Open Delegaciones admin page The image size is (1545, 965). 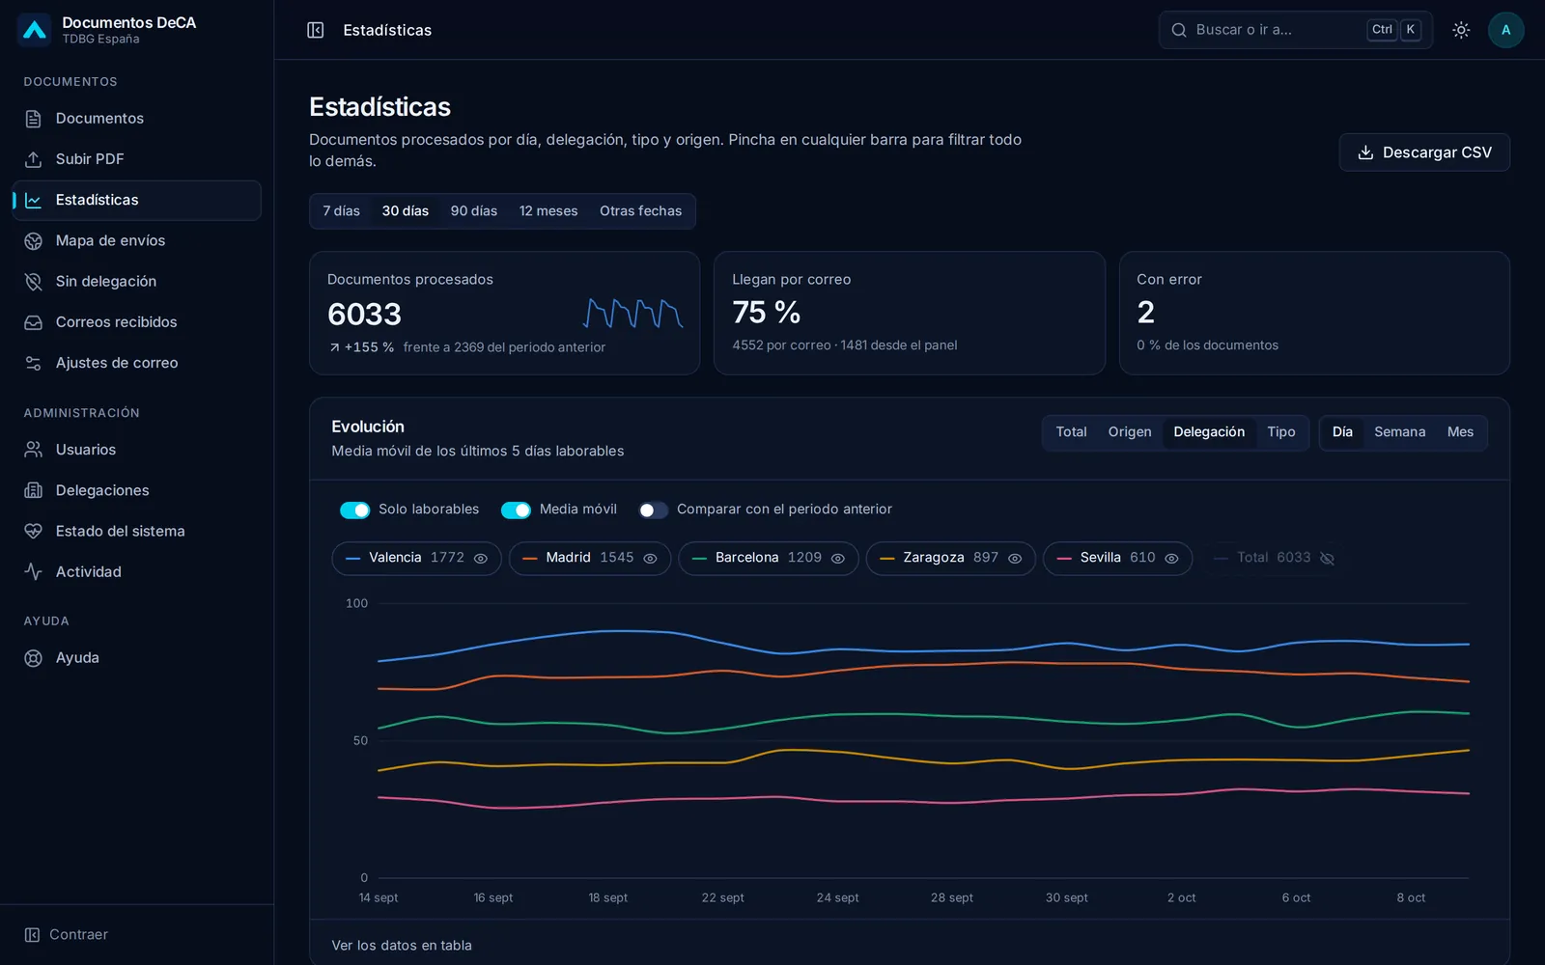point(136,490)
